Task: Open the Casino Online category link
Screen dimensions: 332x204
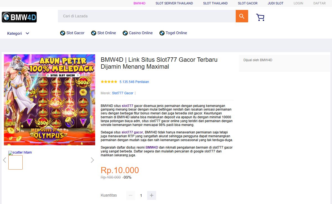Action: click(138, 33)
